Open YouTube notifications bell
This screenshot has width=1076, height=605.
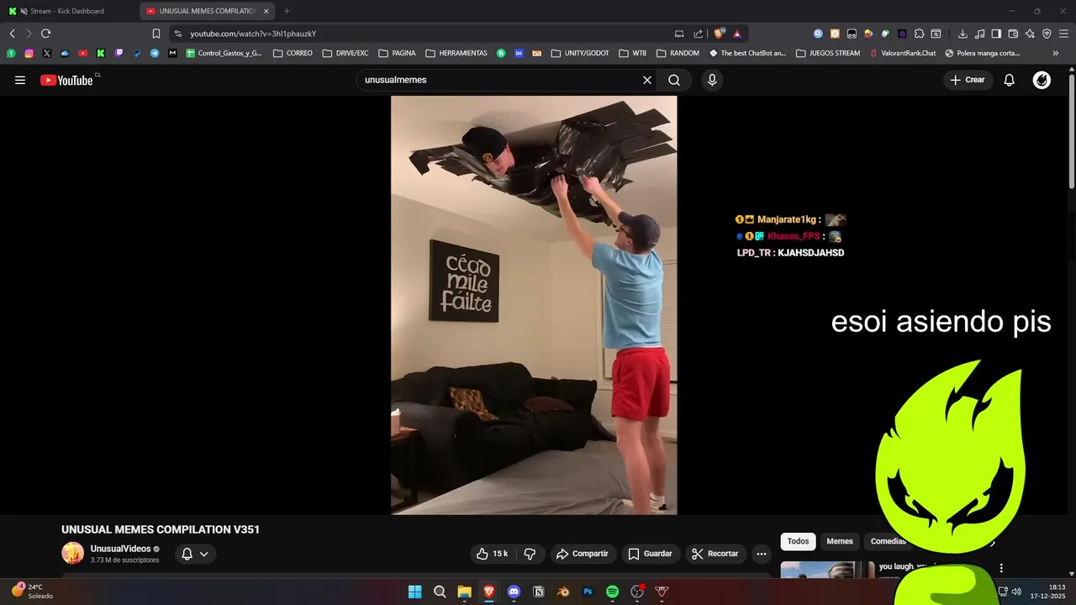pos(1010,80)
